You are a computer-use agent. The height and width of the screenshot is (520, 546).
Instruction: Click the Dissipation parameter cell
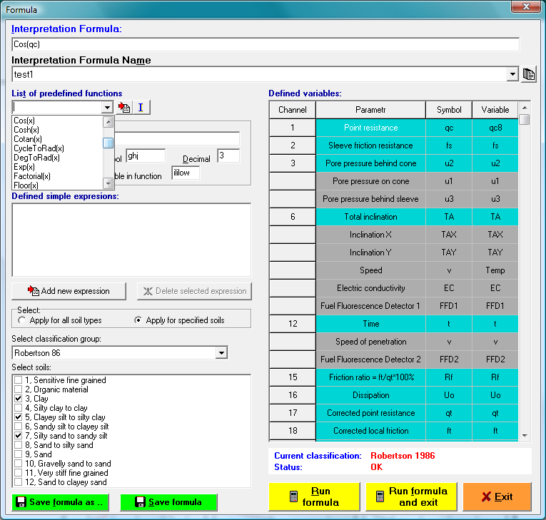[370, 395]
